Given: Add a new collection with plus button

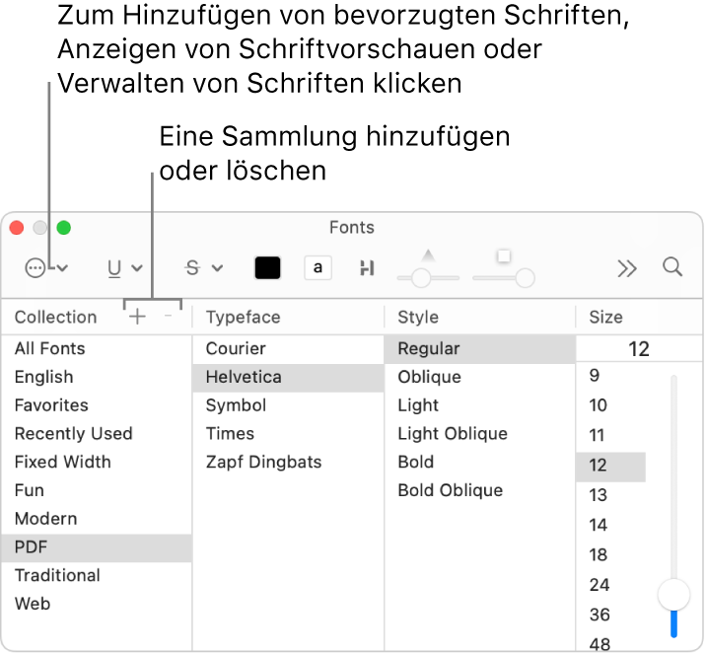Looking at the screenshot, I should [137, 317].
